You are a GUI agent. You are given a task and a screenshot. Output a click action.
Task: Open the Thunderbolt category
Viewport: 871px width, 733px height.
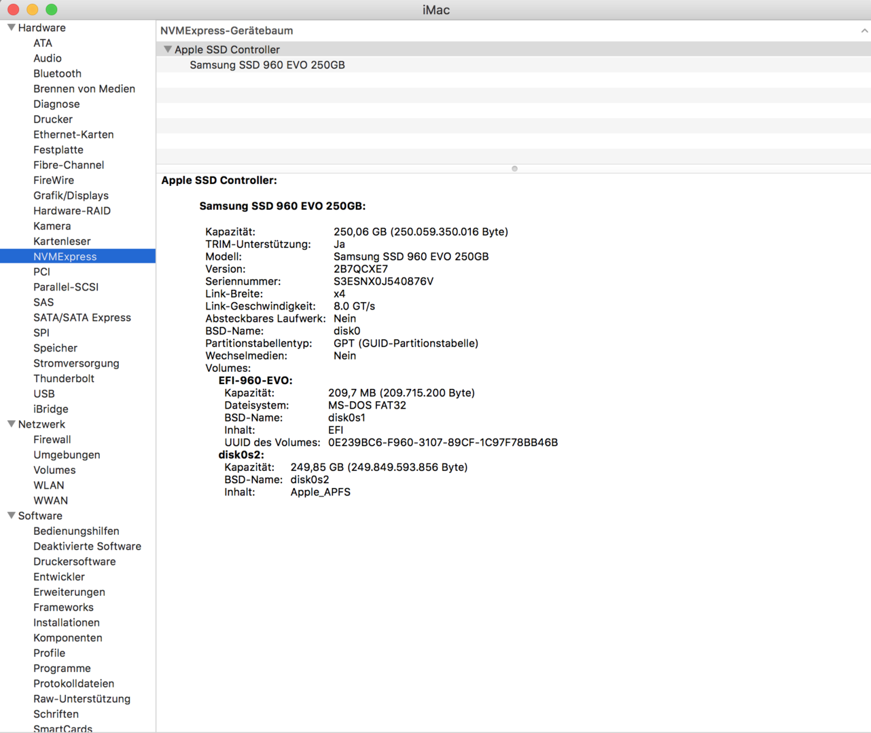pos(64,379)
